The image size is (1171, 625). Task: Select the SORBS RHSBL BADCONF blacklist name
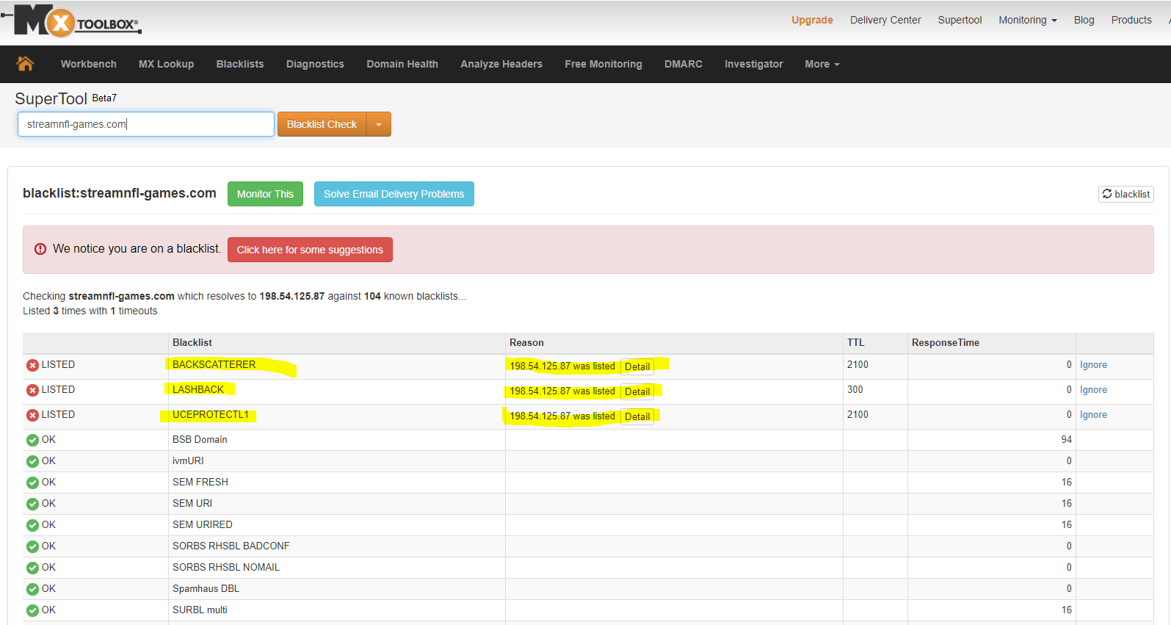(x=231, y=546)
